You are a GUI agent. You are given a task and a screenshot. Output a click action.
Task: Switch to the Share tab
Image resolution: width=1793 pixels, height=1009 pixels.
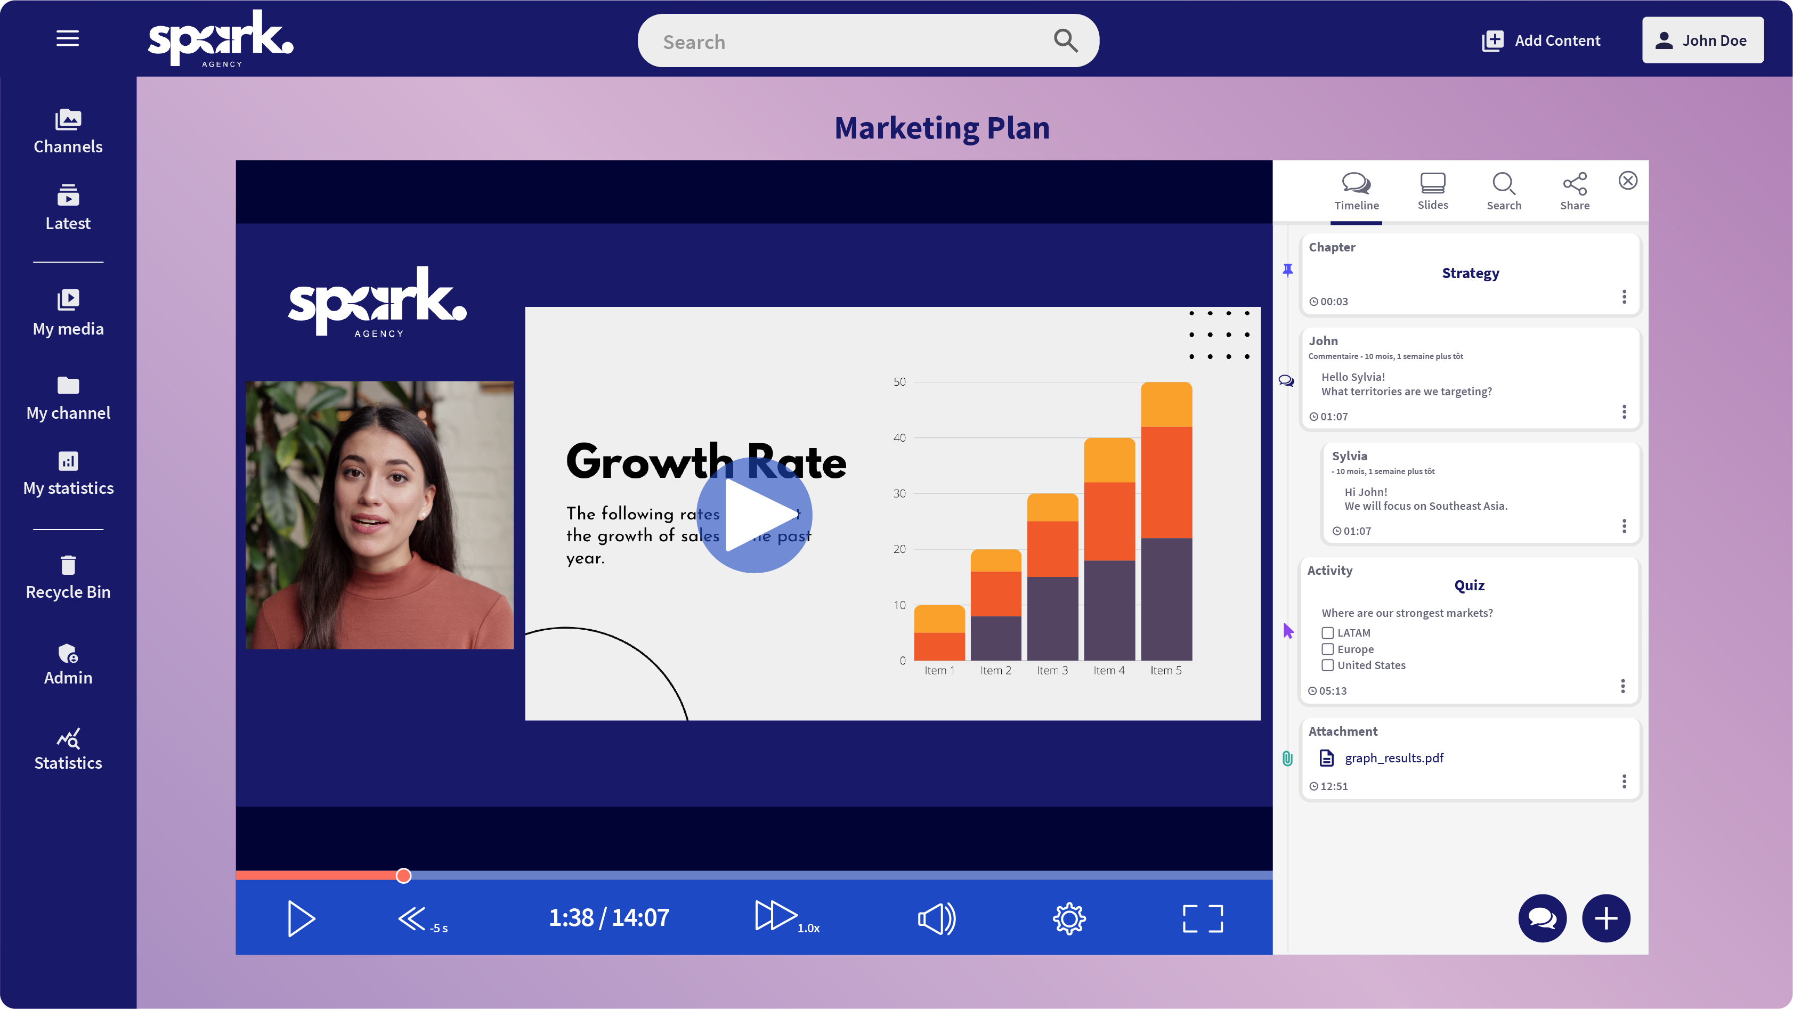point(1574,191)
